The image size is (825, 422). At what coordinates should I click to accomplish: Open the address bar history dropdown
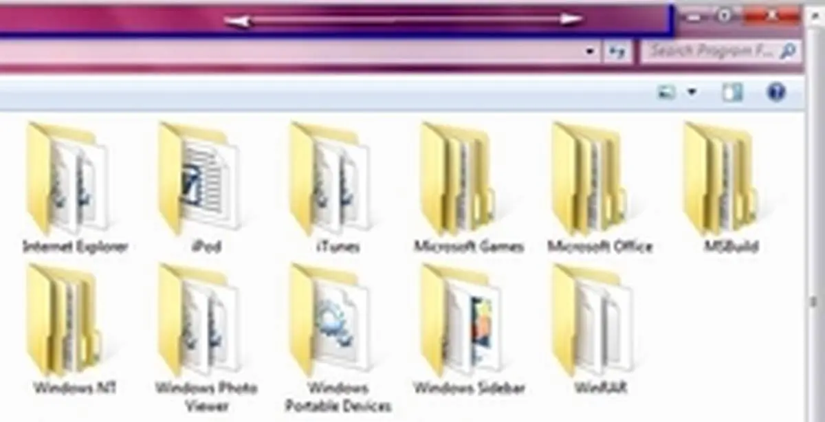point(589,52)
